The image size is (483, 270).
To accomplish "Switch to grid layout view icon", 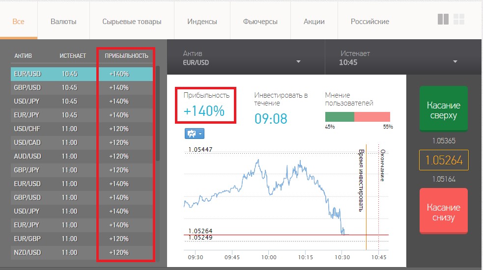I will click(459, 19).
